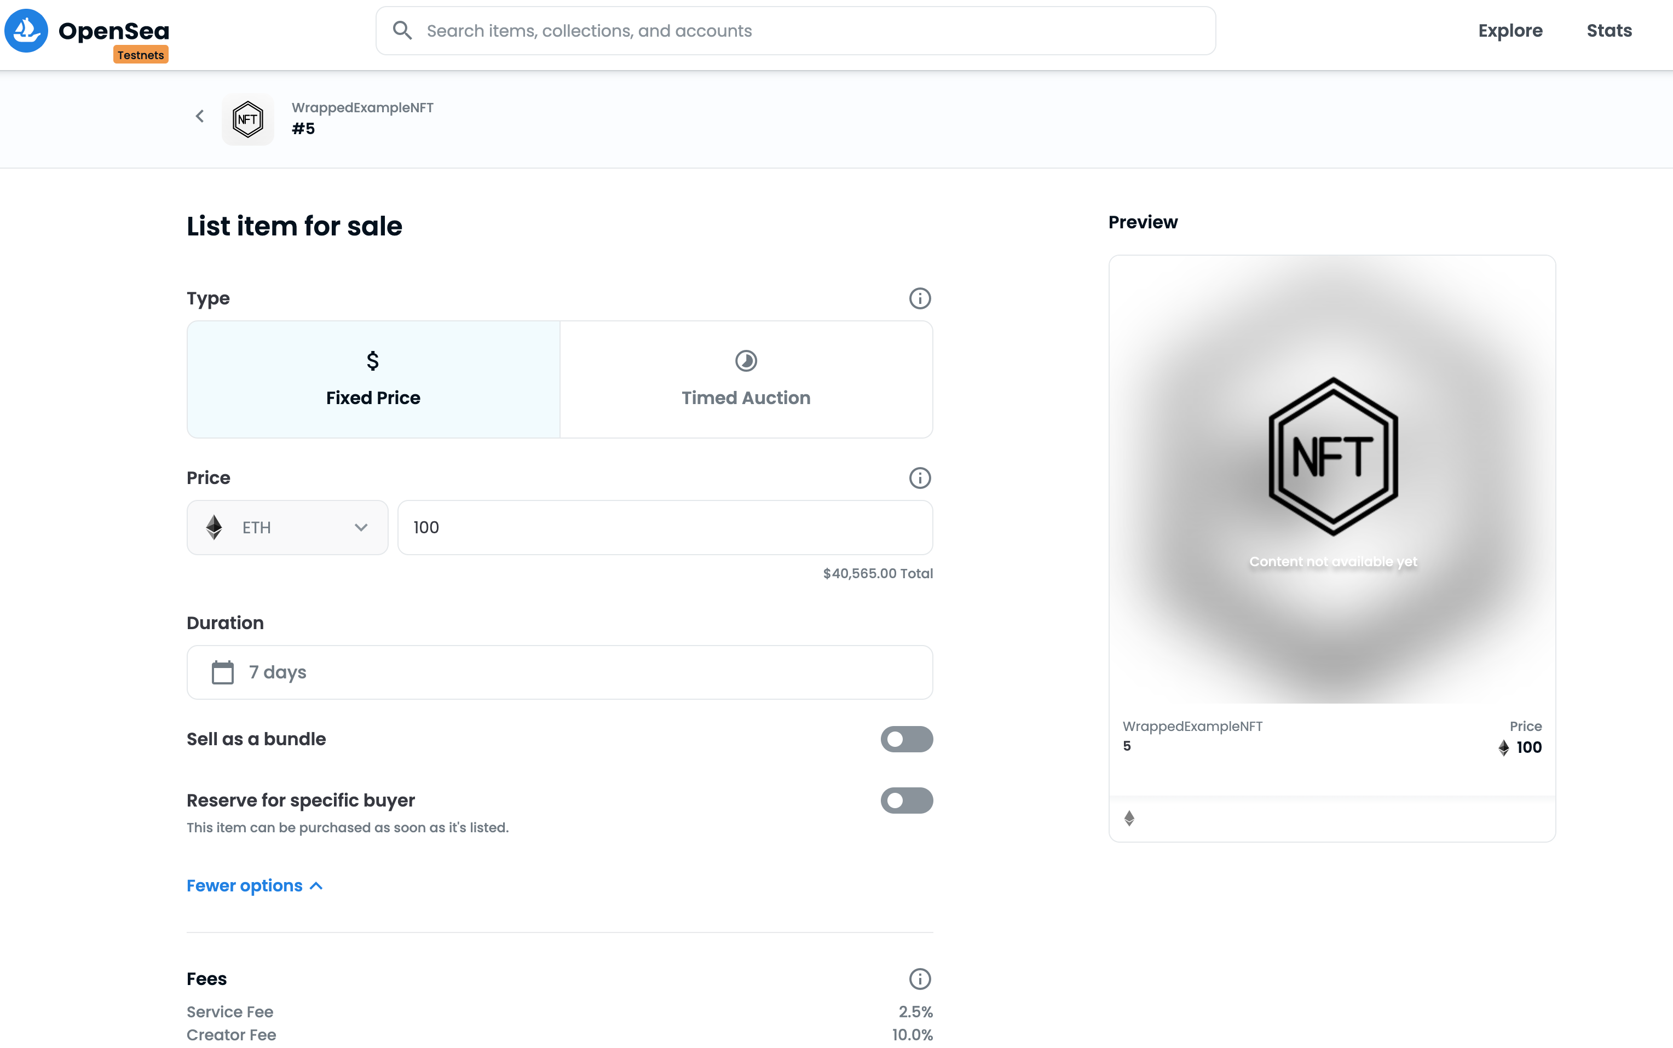Open the Fees info icon
The width and height of the screenshot is (1673, 1048).
pos(920,978)
